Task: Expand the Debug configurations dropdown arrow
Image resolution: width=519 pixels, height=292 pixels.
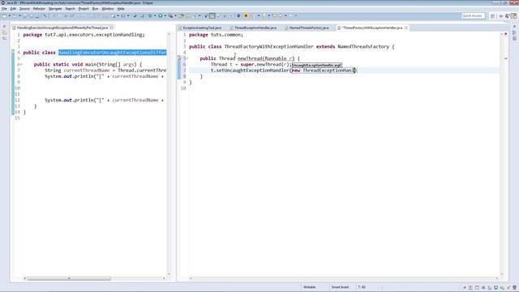Action: 155,15
